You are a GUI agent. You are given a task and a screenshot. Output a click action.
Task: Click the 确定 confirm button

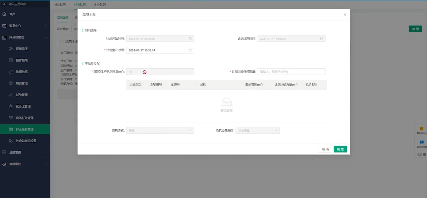pyautogui.click(x=340, y=149)
